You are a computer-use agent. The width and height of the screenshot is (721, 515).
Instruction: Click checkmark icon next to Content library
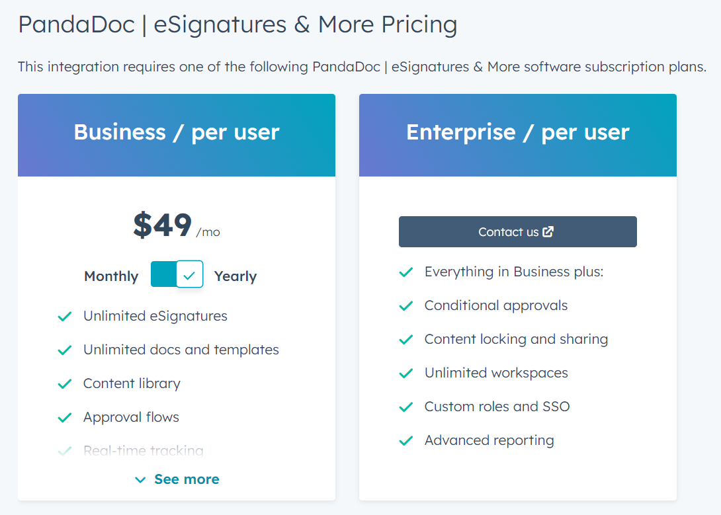(65, 384)
